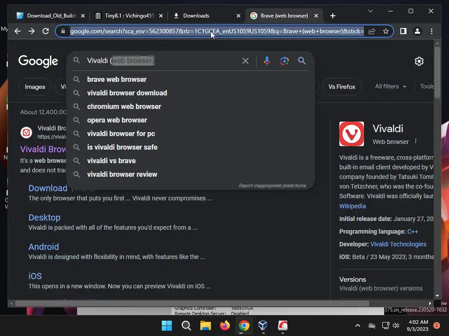
Task: Open a new browser tab
Action: [332, 16]
